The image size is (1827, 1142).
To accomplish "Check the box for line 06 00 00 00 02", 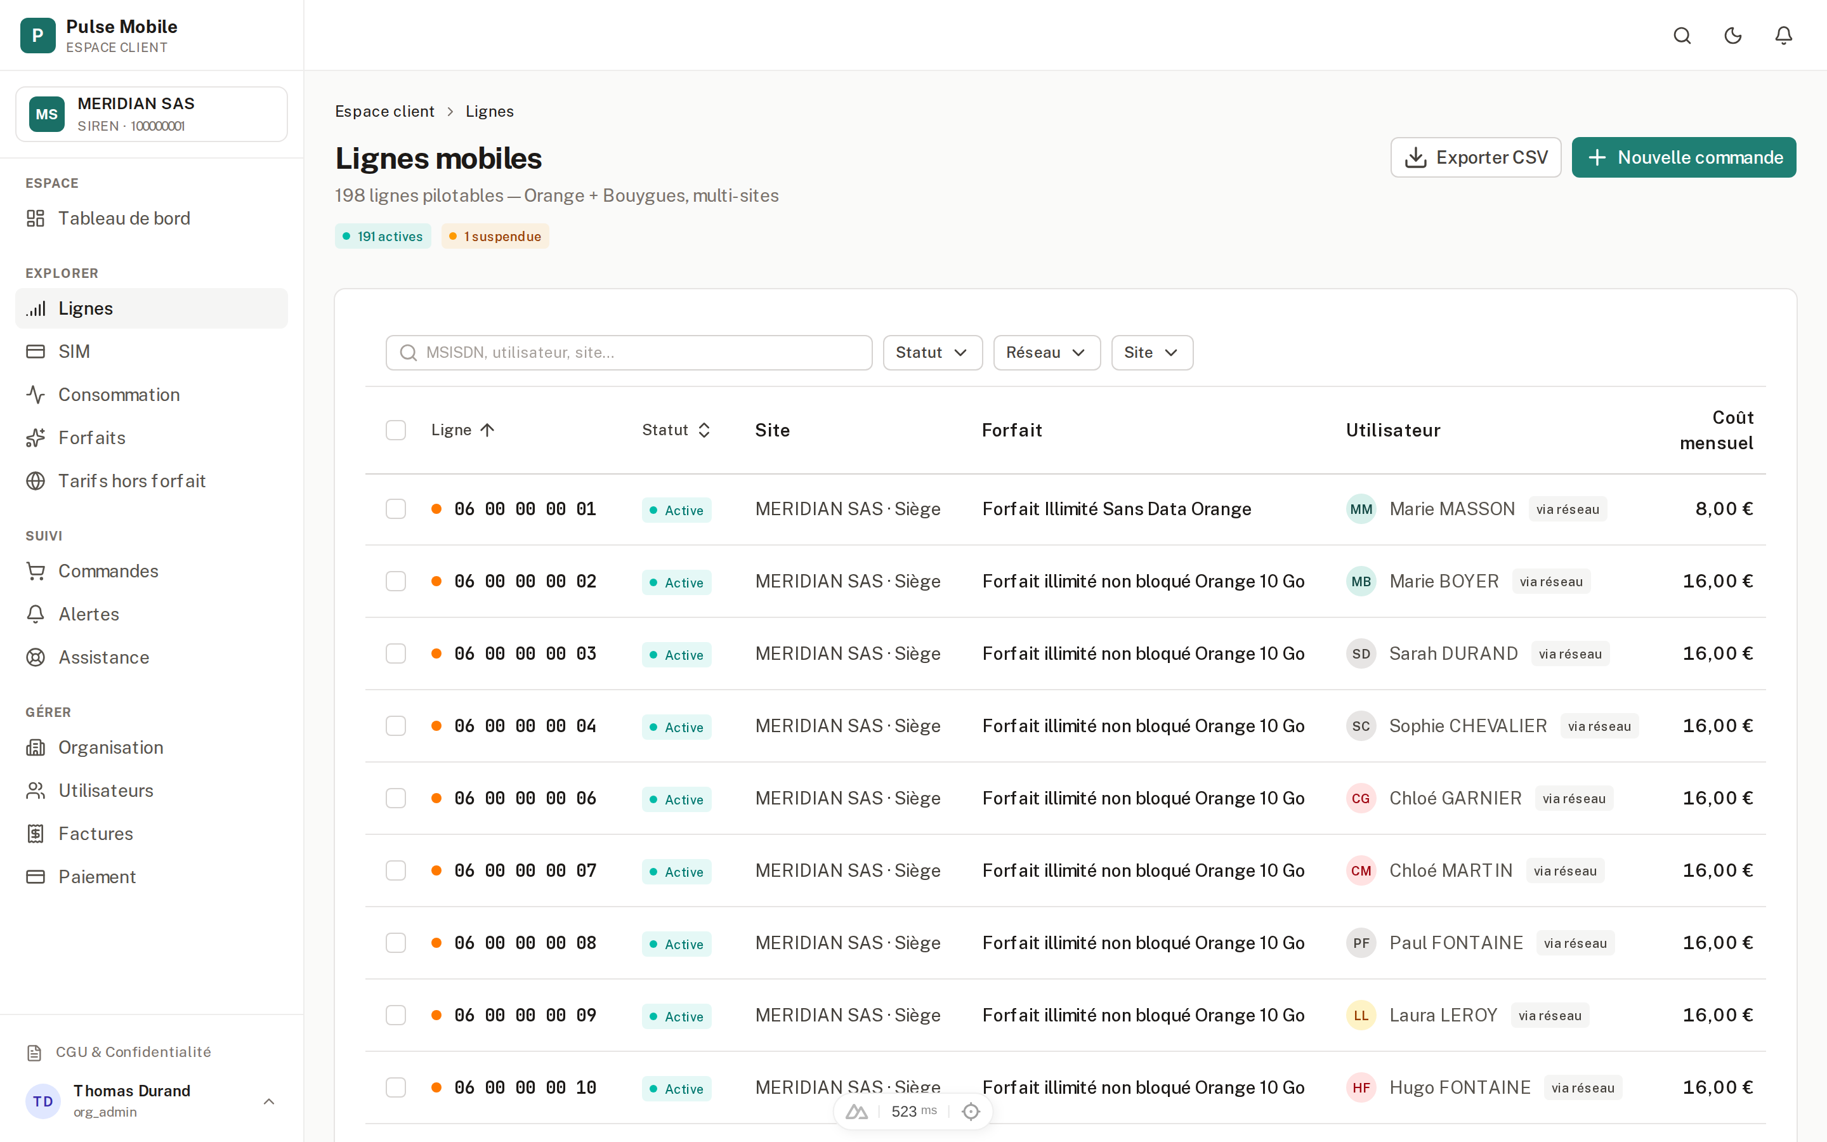I will tap(396, 581).
